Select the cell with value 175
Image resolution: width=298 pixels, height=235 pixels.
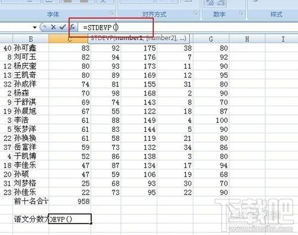139,48
